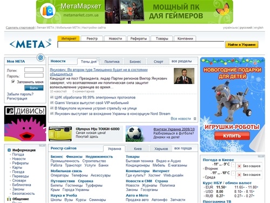This screenshot has height=203, width=270.
Task: Open the Словари sidebar link
Action: pyautogui.click(x=19, y=180)
